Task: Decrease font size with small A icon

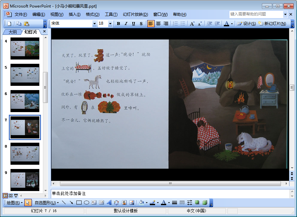Action: (x=200, y=24)
